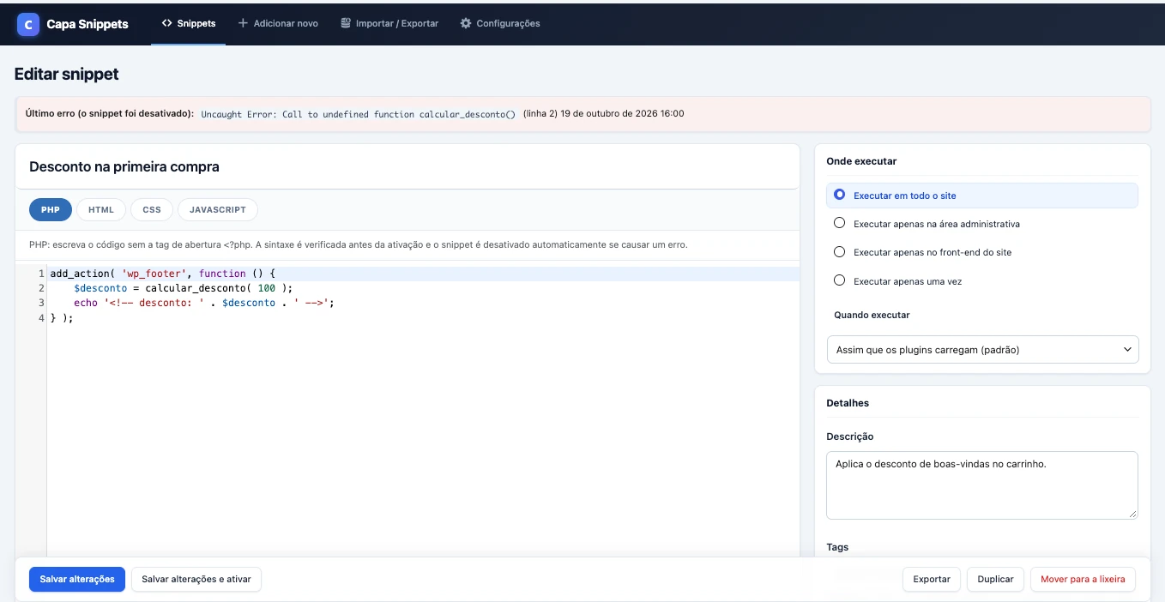This screenshot has width=1165, height=602.
Task: Open Importar / Exportar page
Action: coord(389,23)
